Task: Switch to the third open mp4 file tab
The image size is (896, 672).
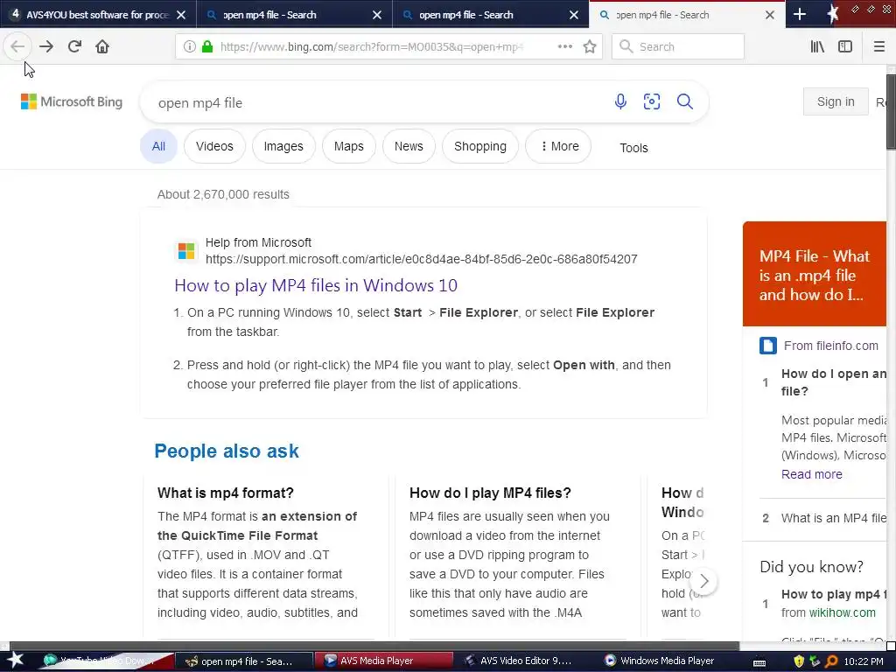Action: [490, 15]
